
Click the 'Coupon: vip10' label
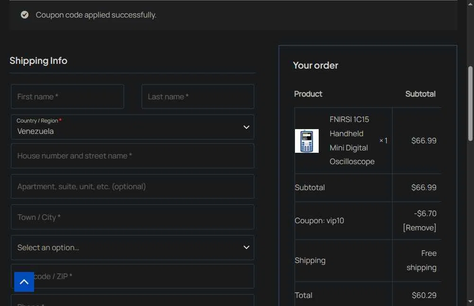(319, 220)
